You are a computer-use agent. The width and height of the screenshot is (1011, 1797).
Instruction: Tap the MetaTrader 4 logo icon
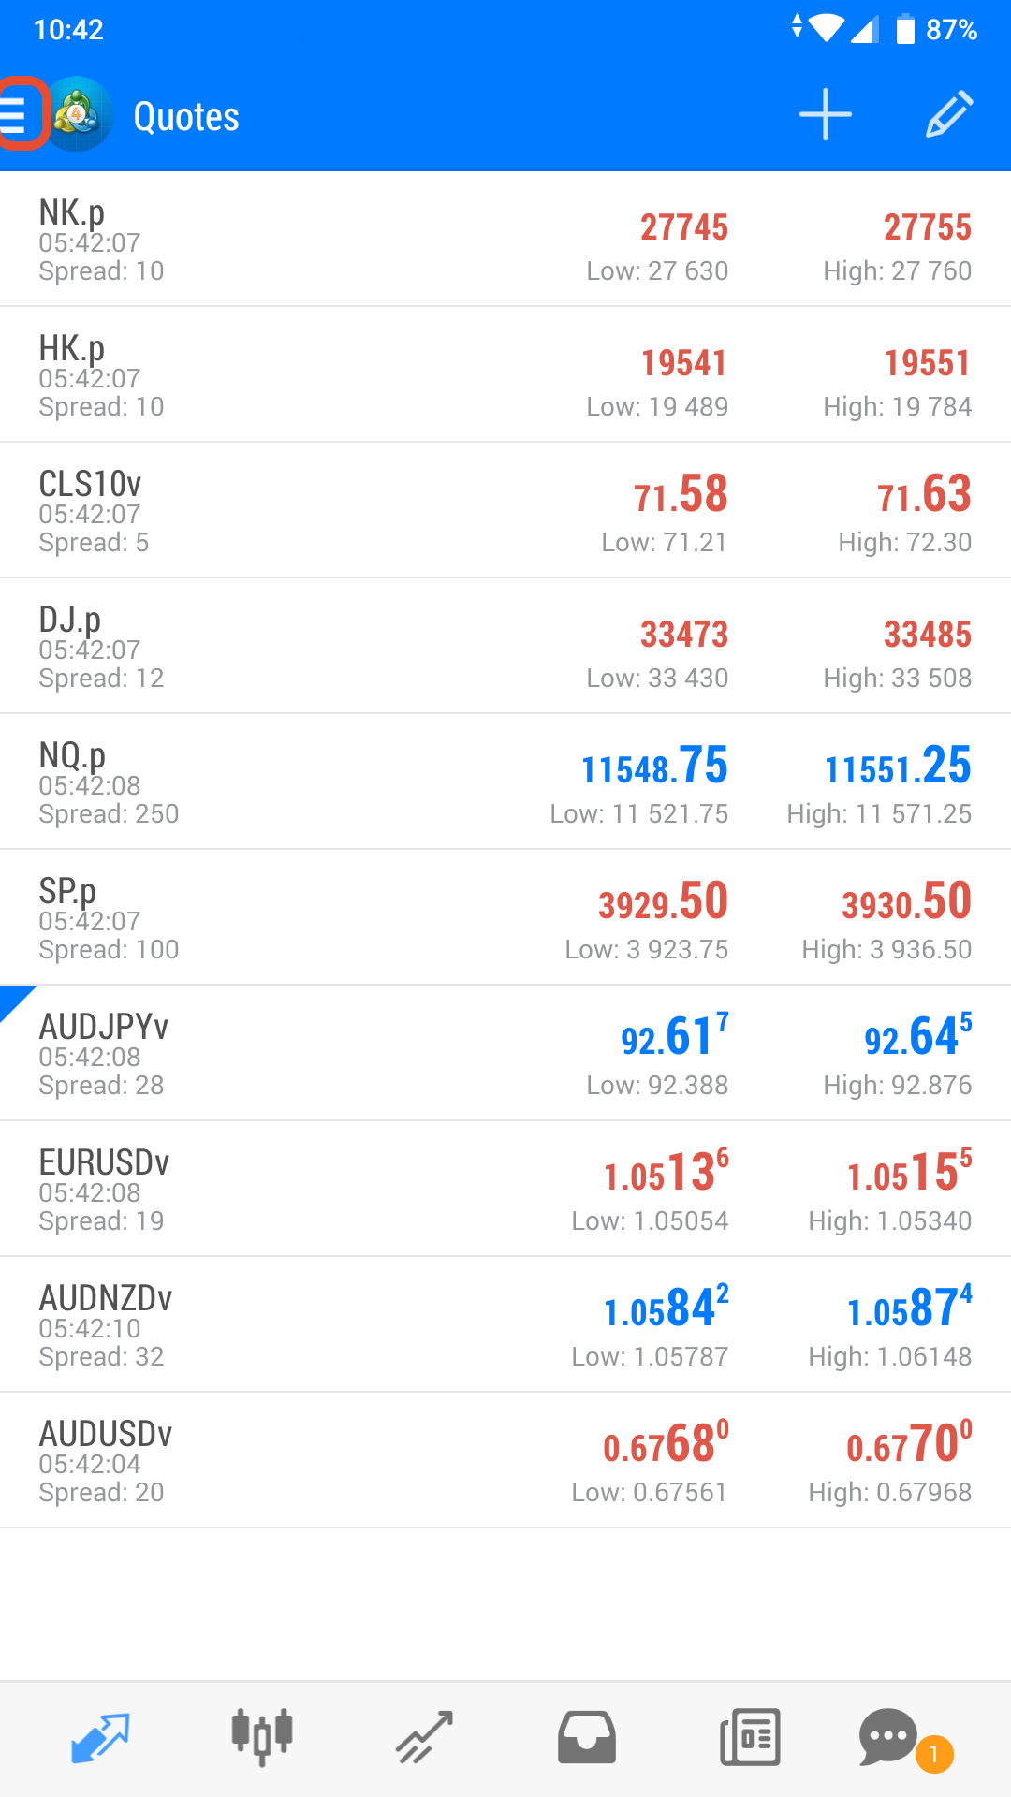pyautogui.click(x=77, y=114)
